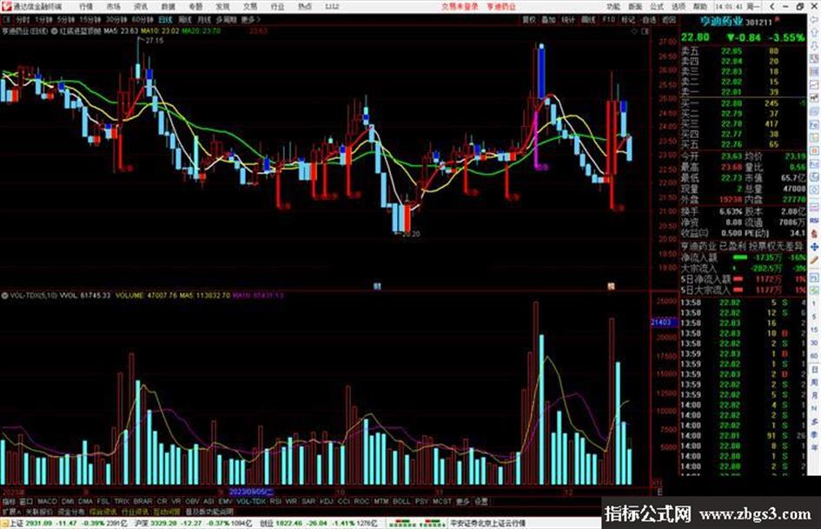Click the 叠加 toolbar button
The width and height of the screenshot is (821, 529).
coord(548,19)
